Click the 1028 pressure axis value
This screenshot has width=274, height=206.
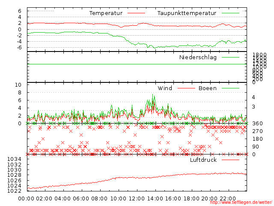click(14, 175)
